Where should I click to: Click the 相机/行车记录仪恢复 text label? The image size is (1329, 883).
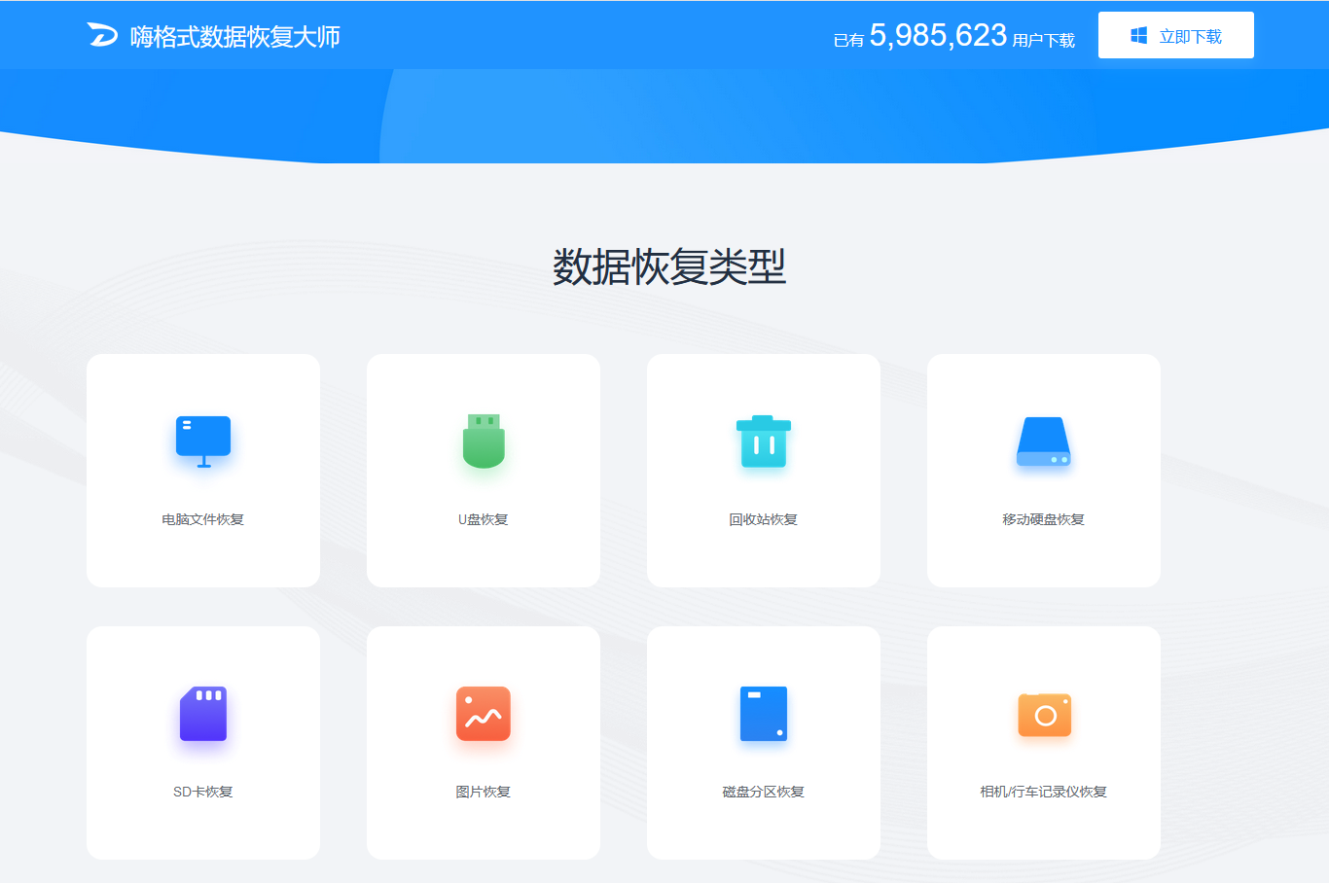[1044, 792]
